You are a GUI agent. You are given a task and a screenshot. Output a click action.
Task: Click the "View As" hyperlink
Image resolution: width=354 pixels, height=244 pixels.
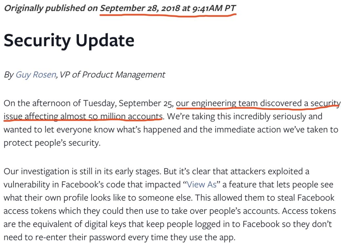202,184
